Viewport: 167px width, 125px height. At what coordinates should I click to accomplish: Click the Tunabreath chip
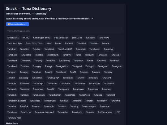click(x=53, y=55)
